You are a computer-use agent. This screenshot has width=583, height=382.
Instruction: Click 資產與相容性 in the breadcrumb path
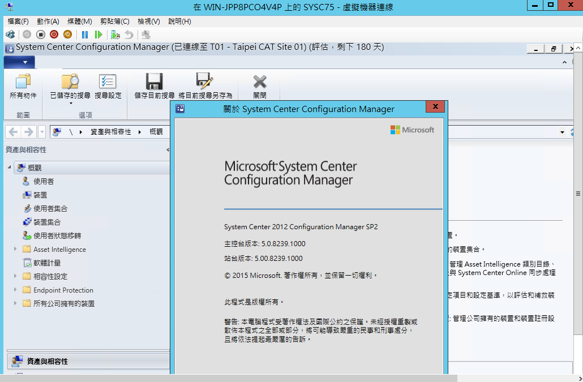(111, 132)
